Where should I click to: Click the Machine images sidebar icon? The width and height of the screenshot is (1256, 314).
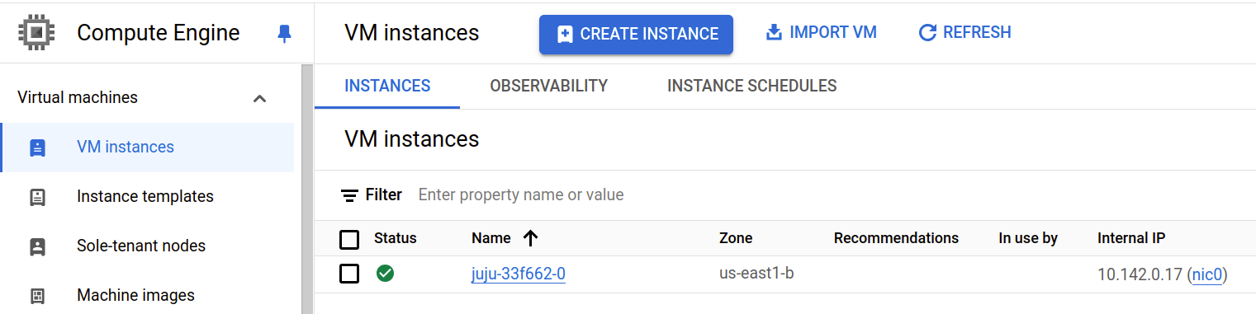[37, 296]
